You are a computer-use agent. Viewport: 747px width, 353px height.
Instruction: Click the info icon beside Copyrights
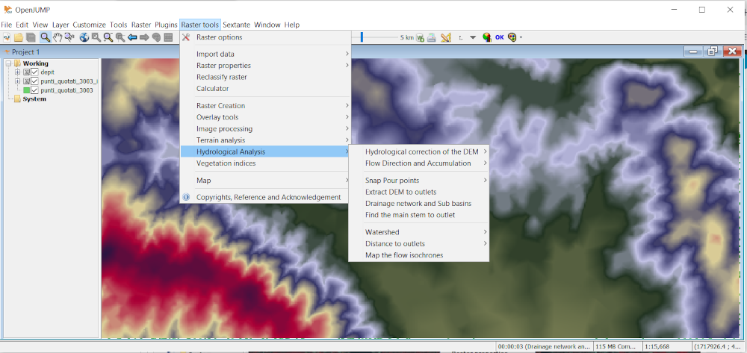pyautogui.click(x=186, y=197)
